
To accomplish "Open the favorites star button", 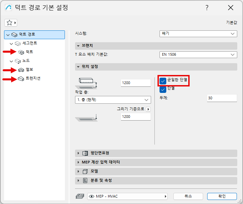I will pyautogui.click(x=10, y=23).
